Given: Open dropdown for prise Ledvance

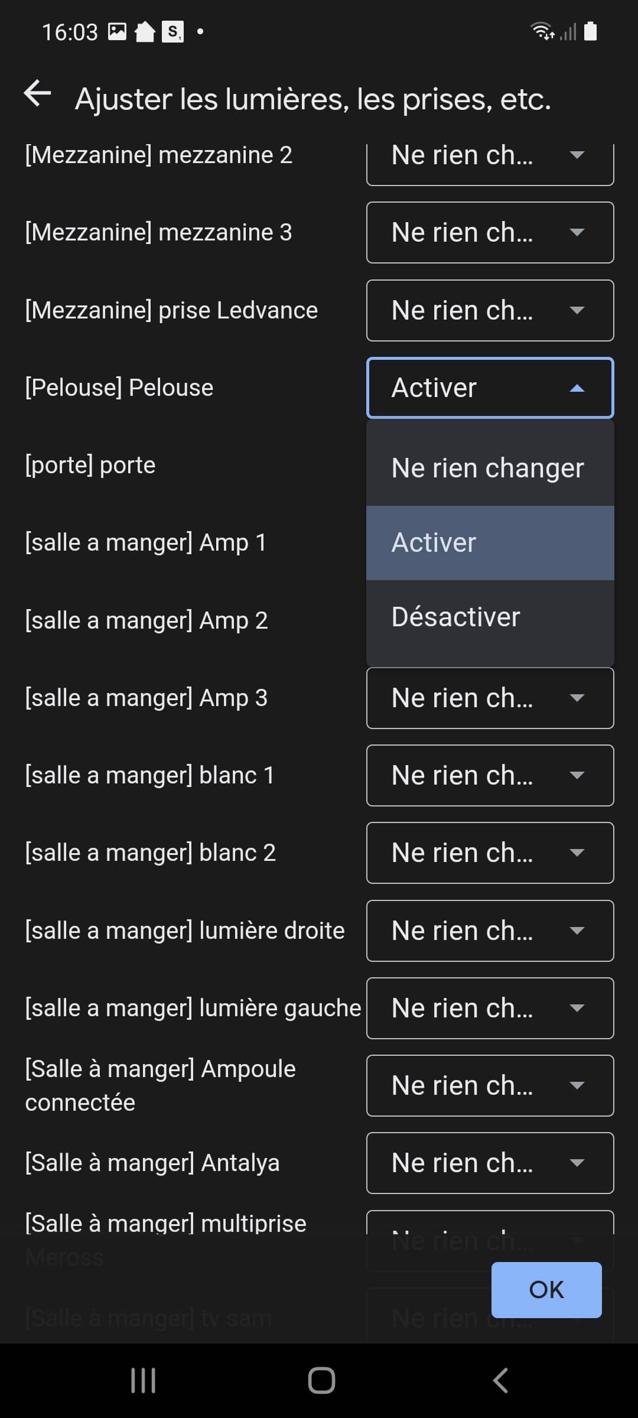Looking at the screenshot, I should tap(490, 310).
